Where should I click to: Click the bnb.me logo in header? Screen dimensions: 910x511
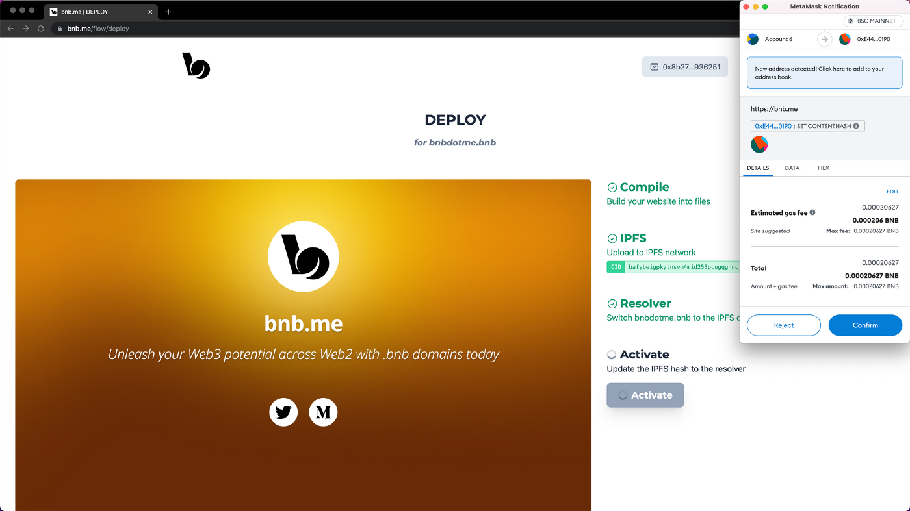(196, 66)
